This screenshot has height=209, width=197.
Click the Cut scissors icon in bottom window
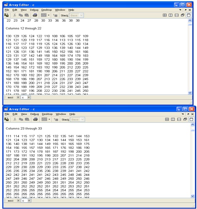point(15,119)
